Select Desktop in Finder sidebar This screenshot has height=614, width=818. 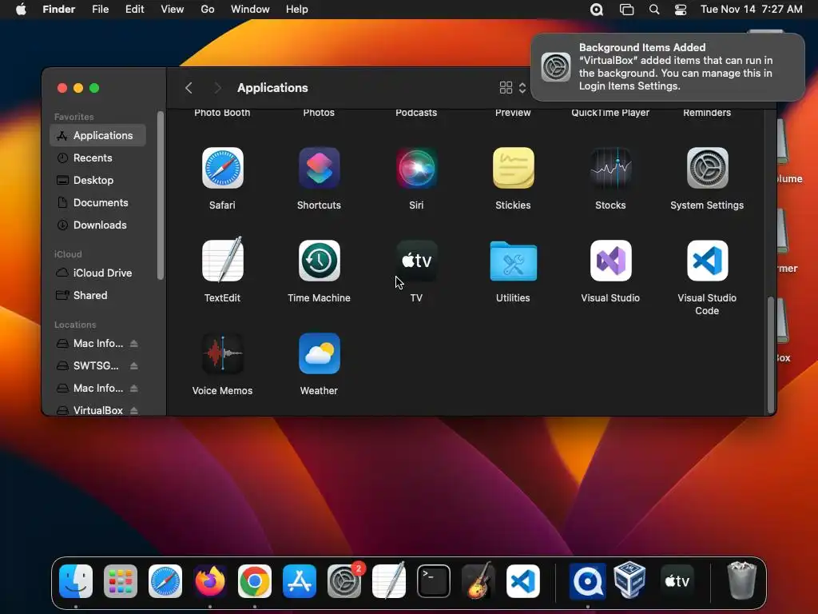click(x=98, y=180)
